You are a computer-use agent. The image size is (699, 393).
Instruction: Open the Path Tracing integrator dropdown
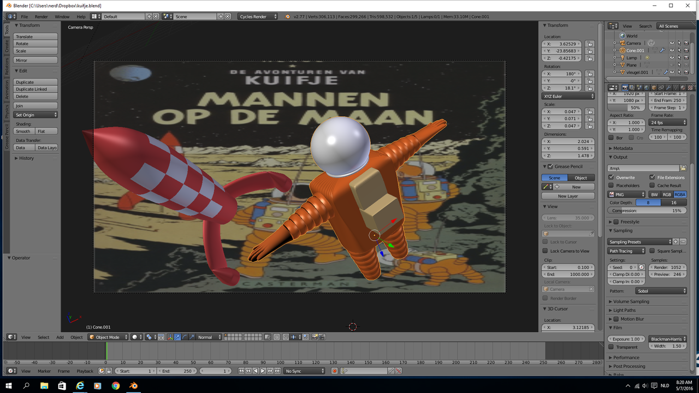click(x=627, y=251)
